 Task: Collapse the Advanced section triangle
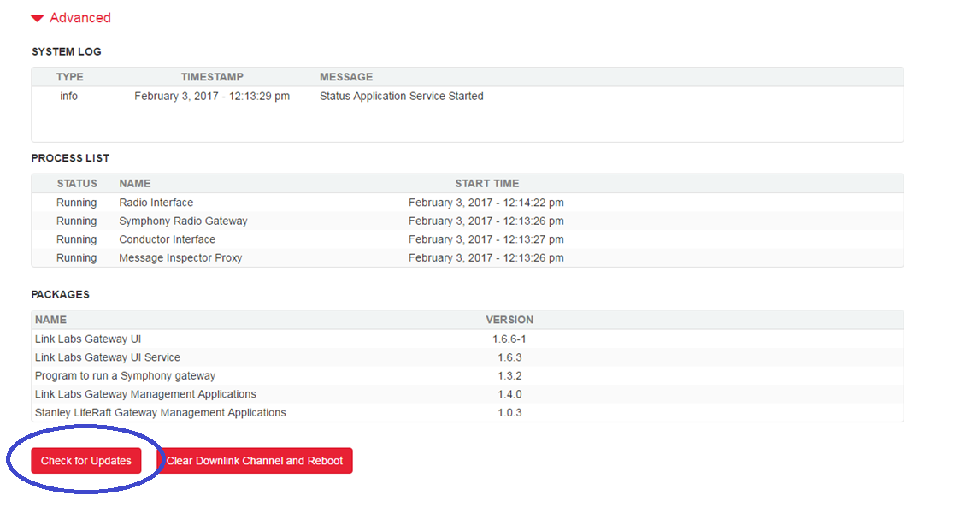(x=37, y=18)
